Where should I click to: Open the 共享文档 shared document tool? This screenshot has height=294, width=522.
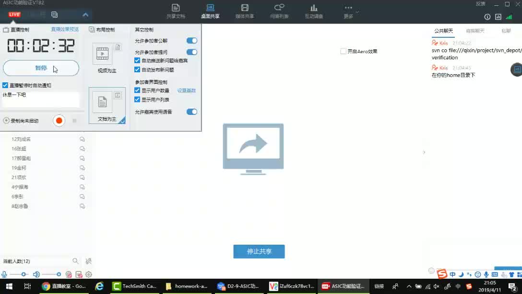point(176,11)
